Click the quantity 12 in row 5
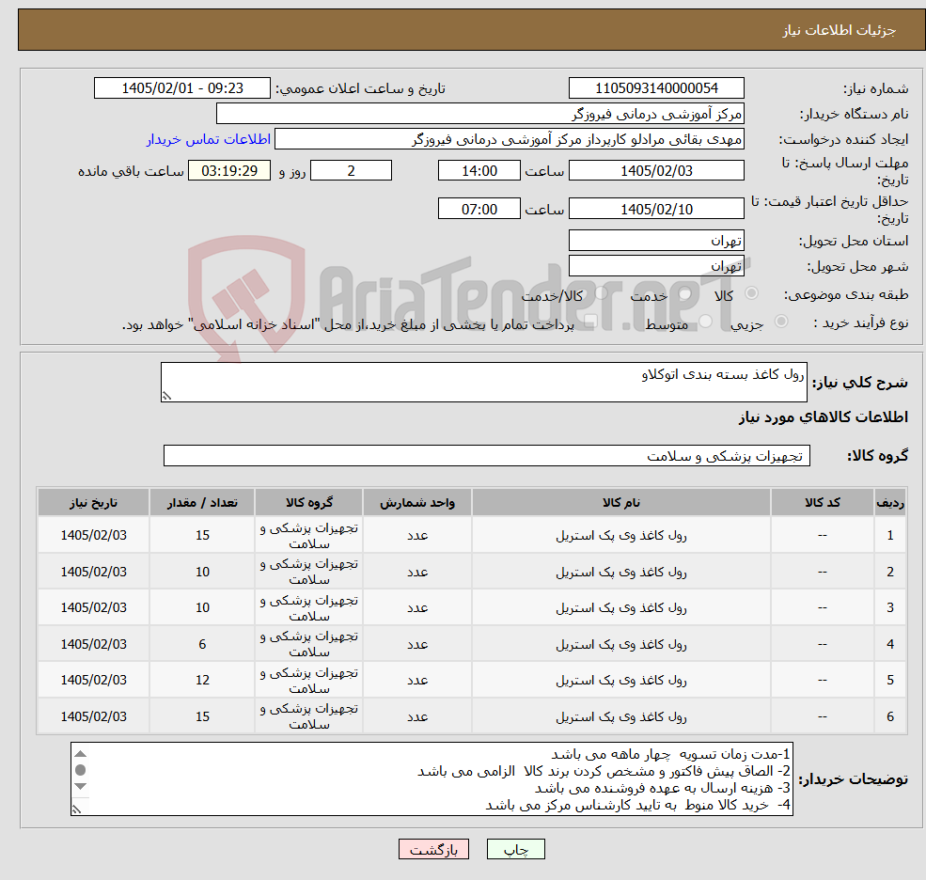Image resolution: width=926 pixels, height=880 pixels. click(x=202, y=681)
